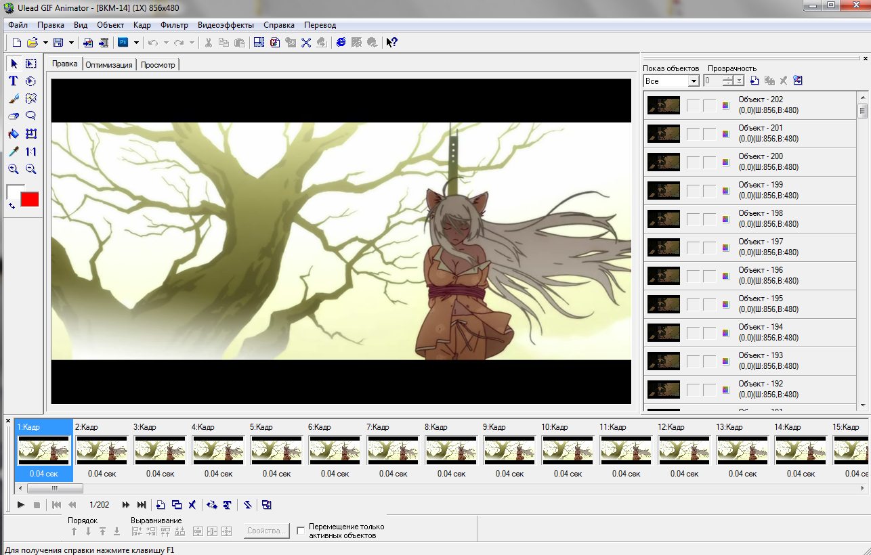This screenshot has height=555, width=871.
Task: Select Объект - 197 in object list
Action: 750,247
